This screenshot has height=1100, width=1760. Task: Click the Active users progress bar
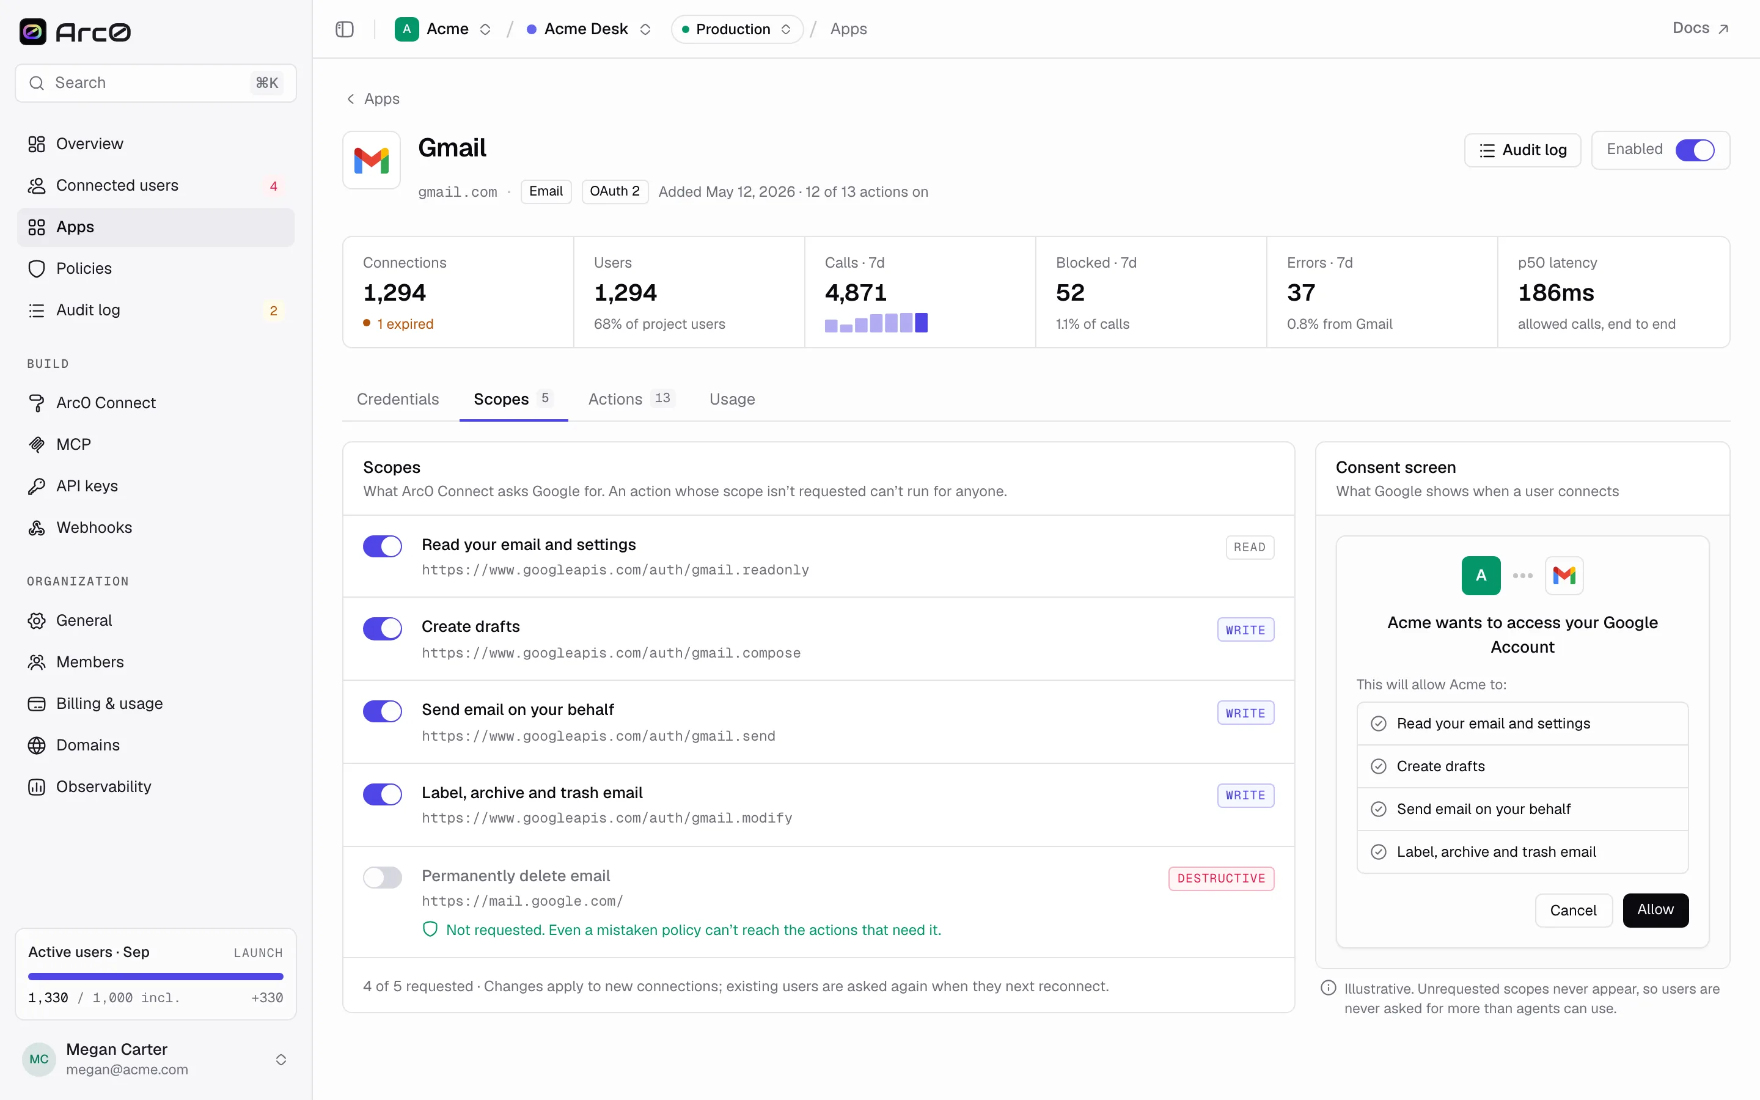156,977
